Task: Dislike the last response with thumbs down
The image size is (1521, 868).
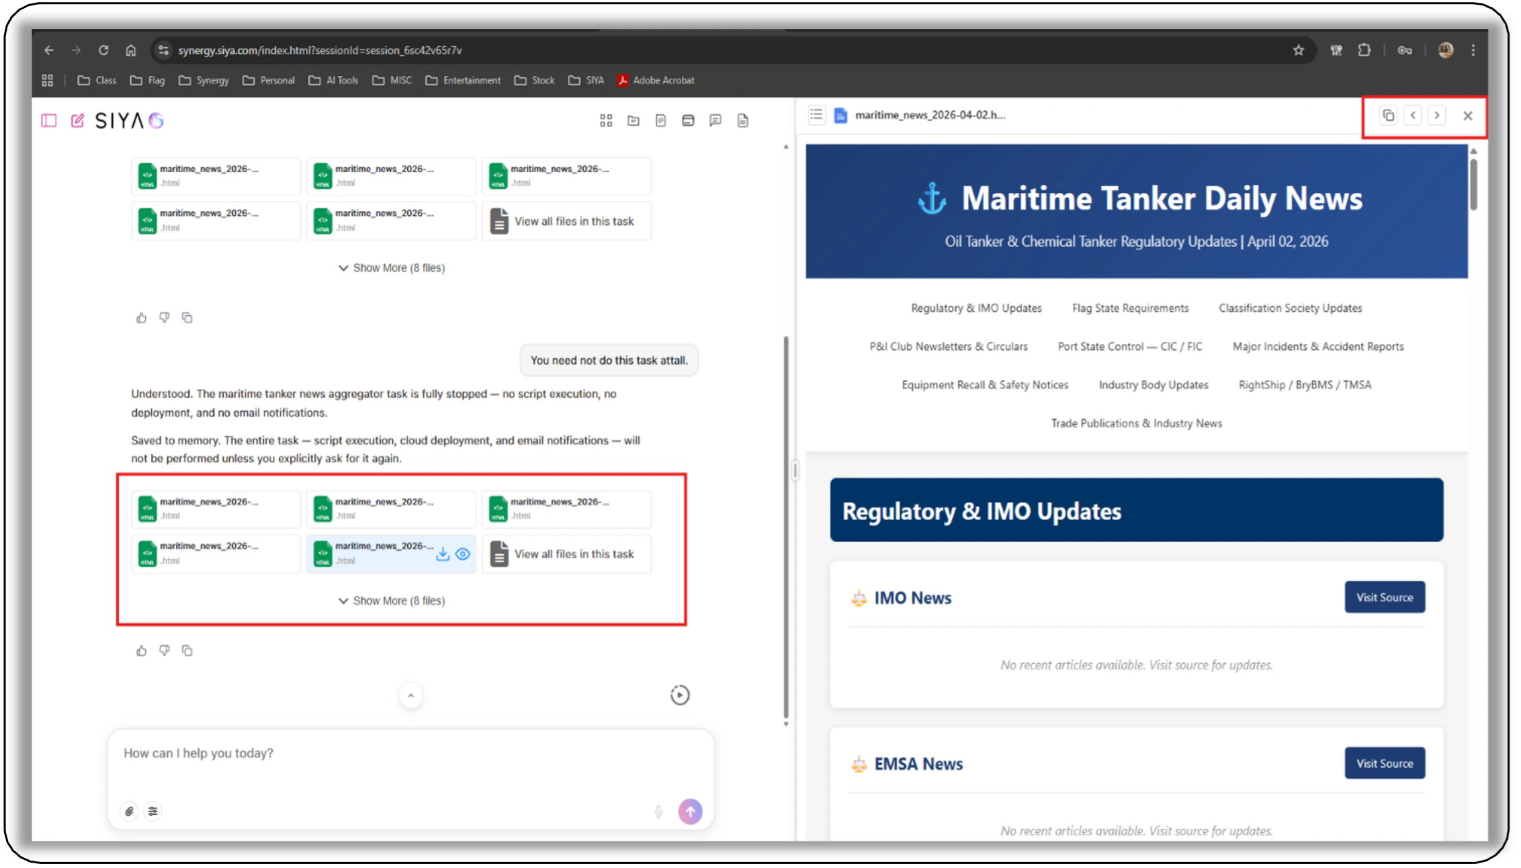Action: [x=164, y=650]
